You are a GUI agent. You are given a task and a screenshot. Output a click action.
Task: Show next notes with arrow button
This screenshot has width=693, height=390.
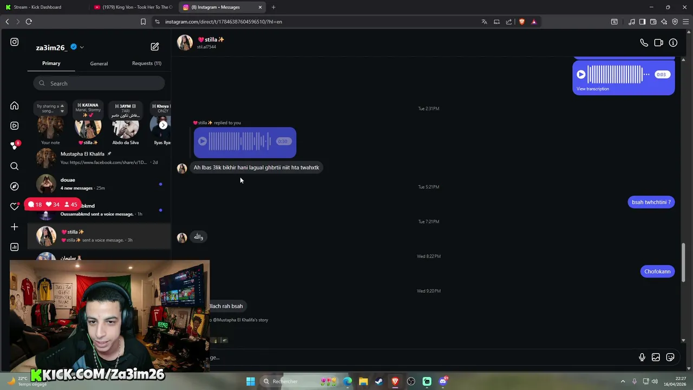coord(163,125)
